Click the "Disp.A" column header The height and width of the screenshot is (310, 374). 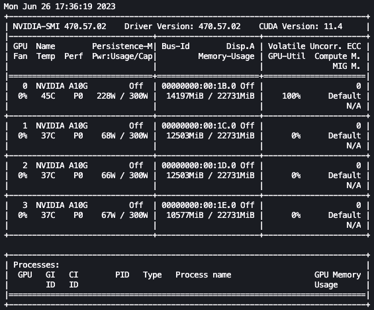click(x=240, y=46)
